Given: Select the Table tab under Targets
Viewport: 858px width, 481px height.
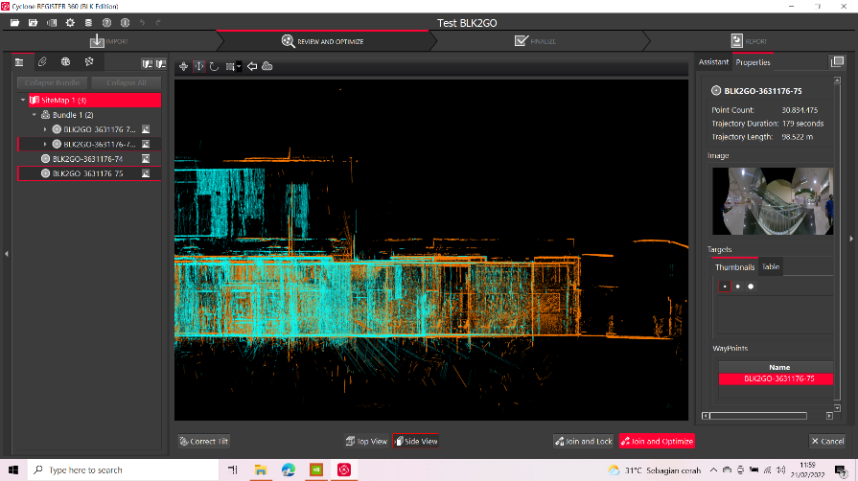Looking at the screenshot, I should 771,266.
